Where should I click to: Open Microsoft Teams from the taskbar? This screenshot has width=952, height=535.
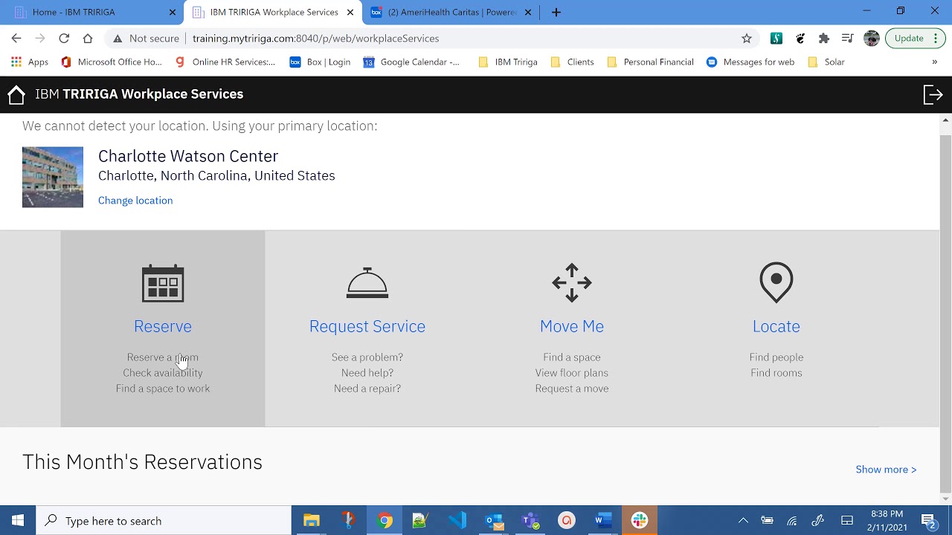[x=530, y=521]
